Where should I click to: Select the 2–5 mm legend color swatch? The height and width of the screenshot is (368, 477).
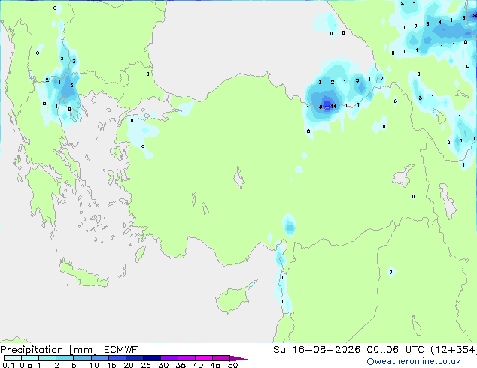click(65, 358)
